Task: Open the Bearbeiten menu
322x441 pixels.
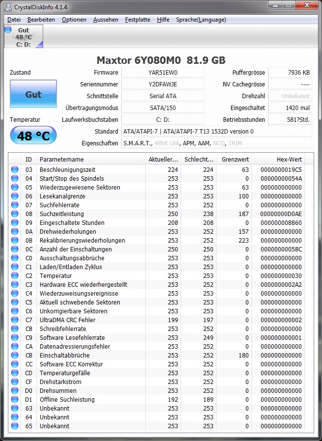Action: coord(41,20)
